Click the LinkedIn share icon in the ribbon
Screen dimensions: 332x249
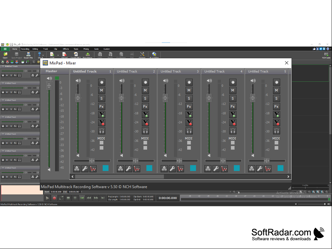tap(324, 49)
